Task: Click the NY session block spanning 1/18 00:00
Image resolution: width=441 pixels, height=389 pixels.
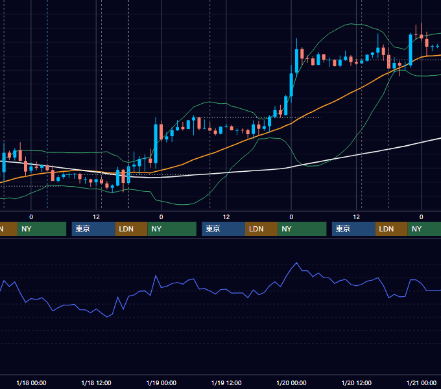Action: (42, 229)
